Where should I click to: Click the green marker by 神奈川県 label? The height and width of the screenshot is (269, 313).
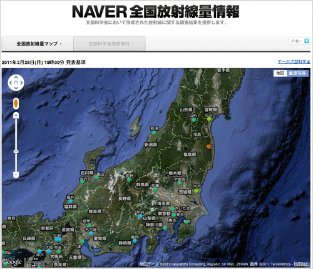[165, 228]
